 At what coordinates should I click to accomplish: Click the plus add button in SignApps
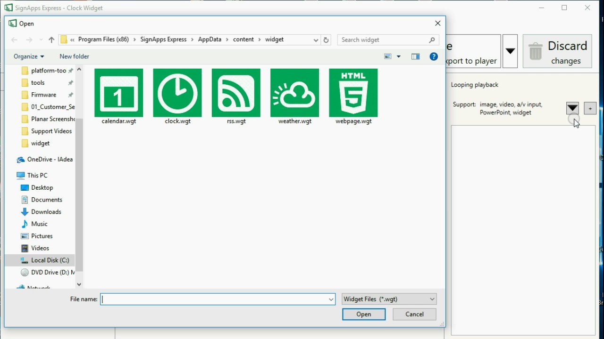[x=590, y=109]
